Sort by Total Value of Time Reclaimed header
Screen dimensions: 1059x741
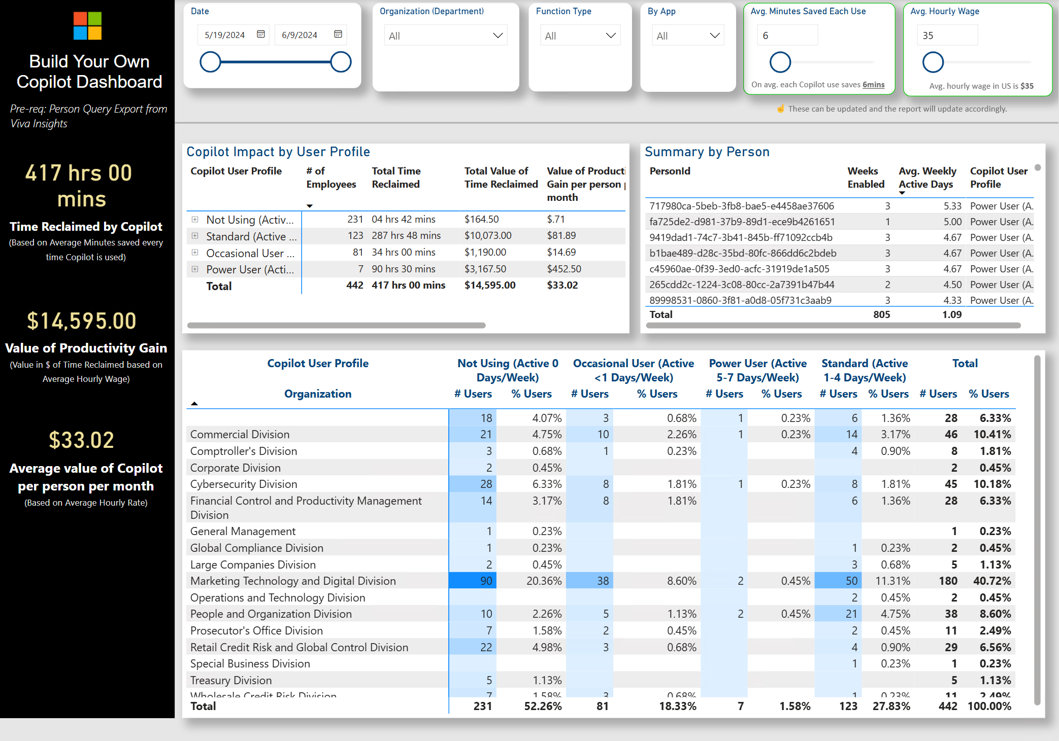501,178
